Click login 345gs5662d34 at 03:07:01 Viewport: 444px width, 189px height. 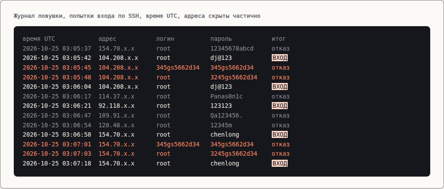(178, 144)
